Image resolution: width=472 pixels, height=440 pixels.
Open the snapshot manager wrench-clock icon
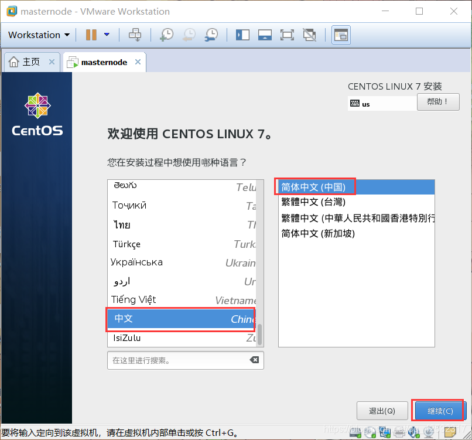tap(211, 35)
